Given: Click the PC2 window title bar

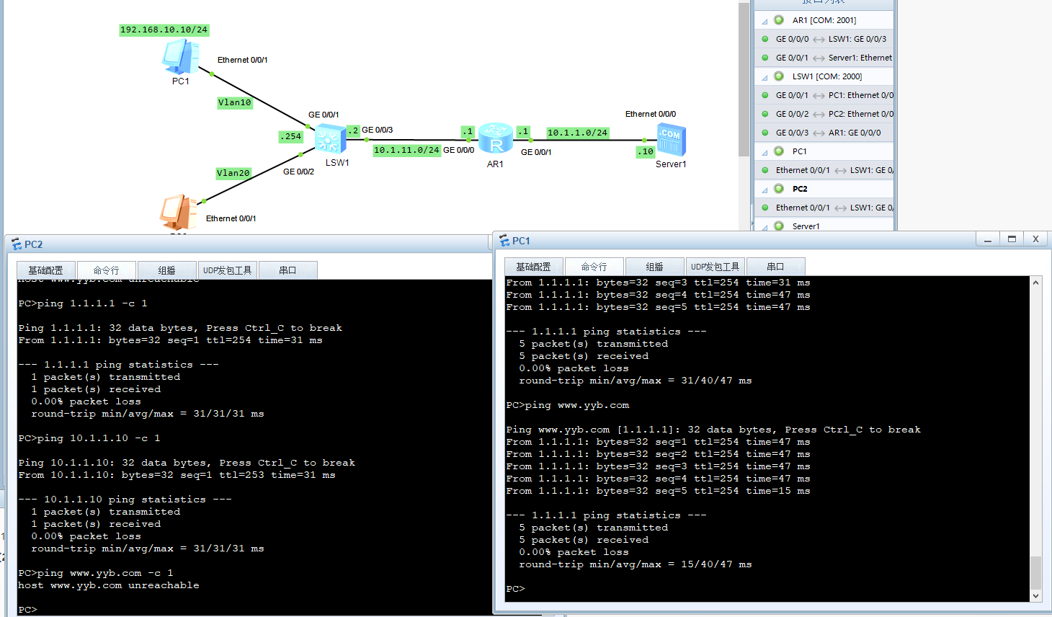Looking at the screenshot, I should point(249,244).
